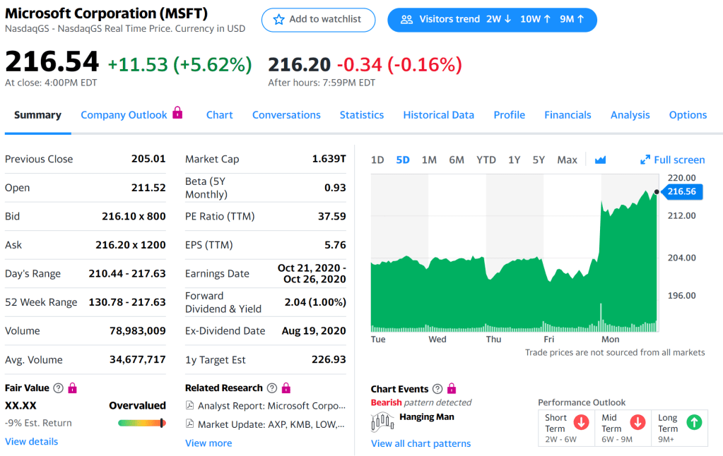The width and height of the screenshot is (723, 456).
Task: Click the red Short Term down arrow
Action: point(581,422)
